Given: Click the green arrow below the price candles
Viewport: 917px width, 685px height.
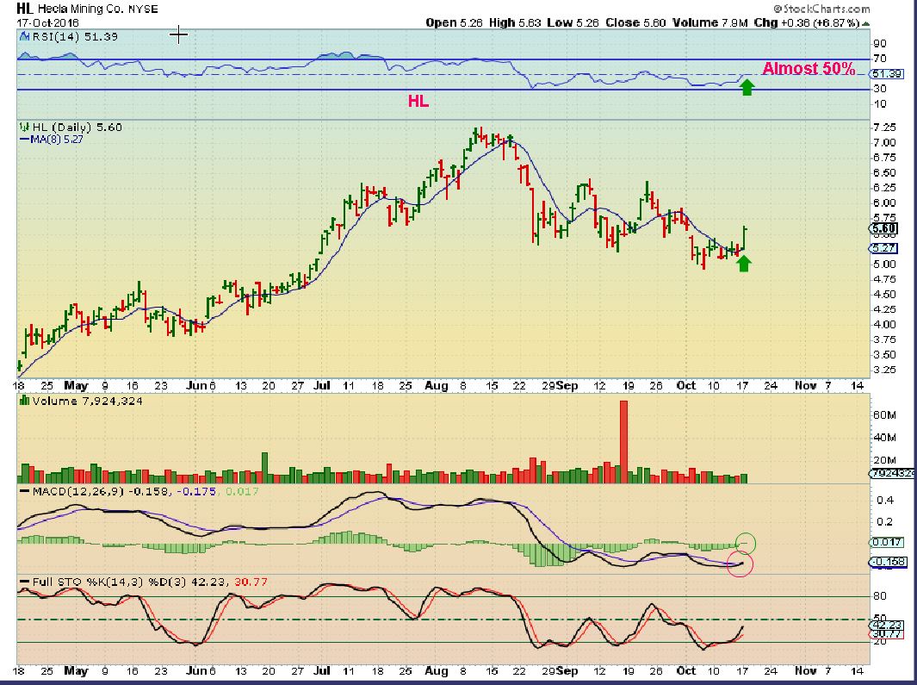Looking at the screenshot, I should 744,263.
